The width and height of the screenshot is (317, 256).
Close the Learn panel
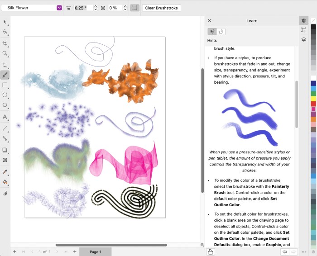click(210, 21)
